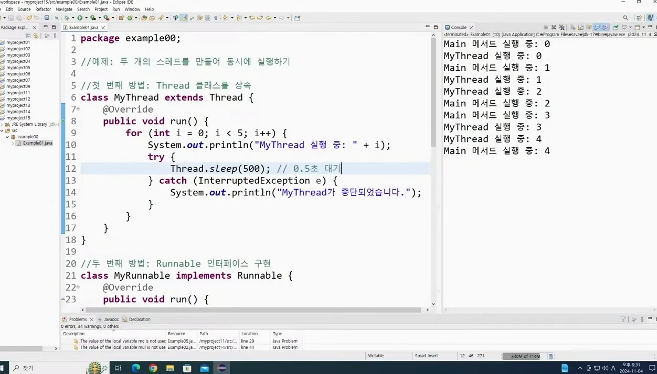Open the Open Console dropdown arrow
Viewport: 657px width, 374px height.
coord(644,27)
